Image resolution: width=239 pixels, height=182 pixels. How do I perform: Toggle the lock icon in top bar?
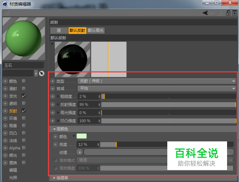(228, 13)
